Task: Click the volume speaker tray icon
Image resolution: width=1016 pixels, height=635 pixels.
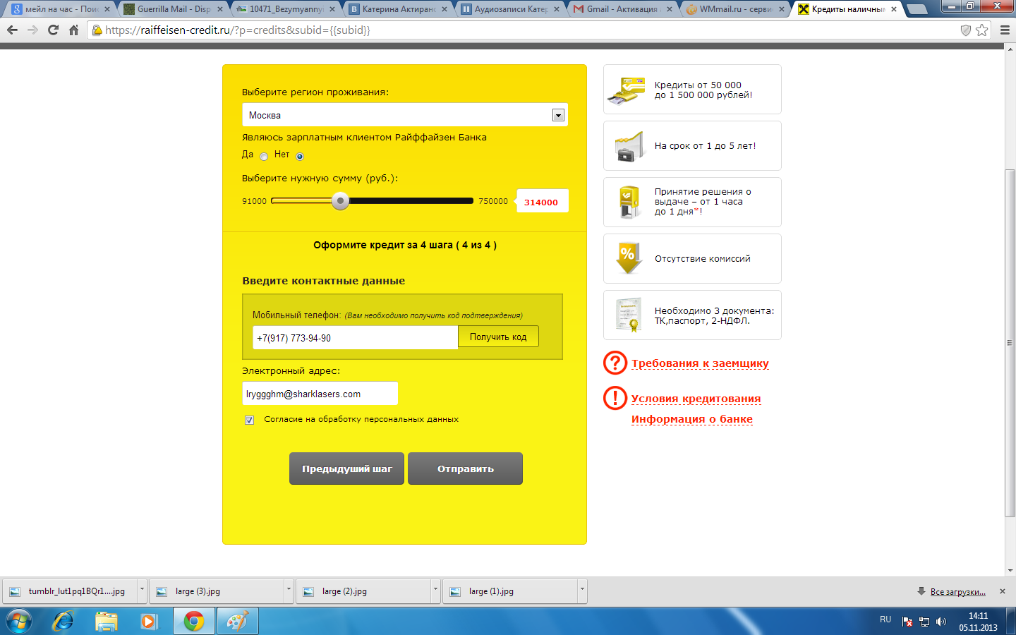Action: point(941,622)
